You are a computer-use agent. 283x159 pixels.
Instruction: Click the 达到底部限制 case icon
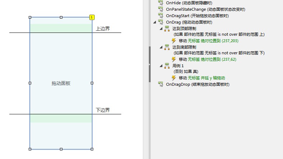point(167,47)
